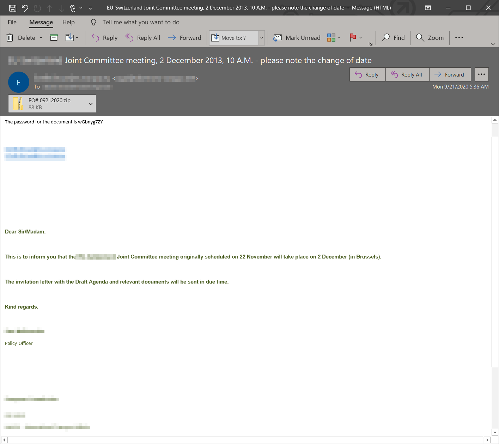This screenshot has width=499, height=444.
Task: Open the Move to folder menu
Action: [72, 37]
